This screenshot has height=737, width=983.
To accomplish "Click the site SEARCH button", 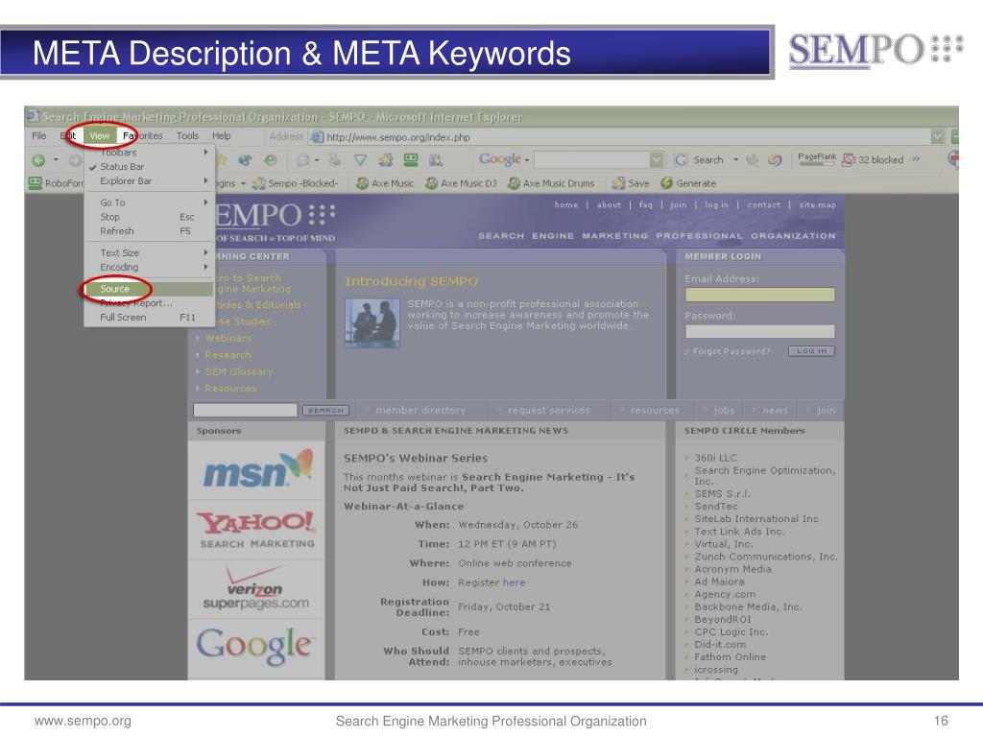I will click(x=325, y=411).
